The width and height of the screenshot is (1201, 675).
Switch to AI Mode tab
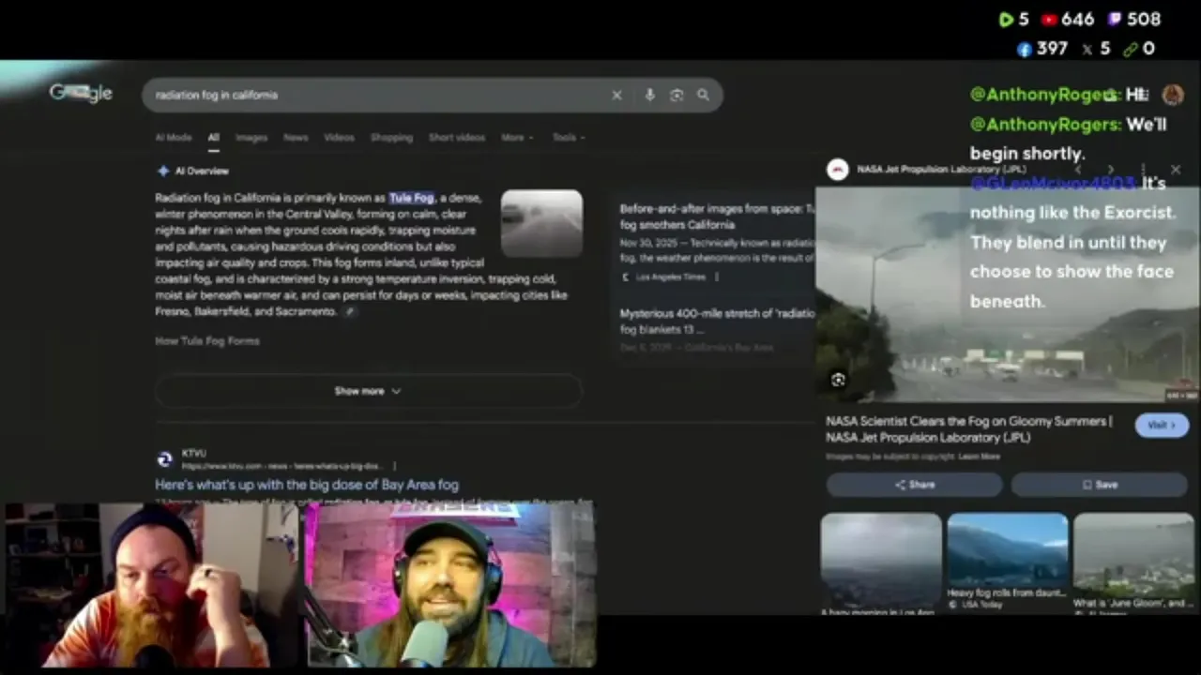tap(174, 137)
